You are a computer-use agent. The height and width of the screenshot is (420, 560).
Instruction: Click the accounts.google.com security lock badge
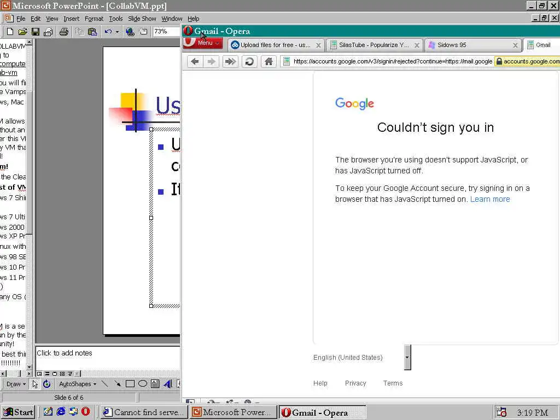[527, 61]
